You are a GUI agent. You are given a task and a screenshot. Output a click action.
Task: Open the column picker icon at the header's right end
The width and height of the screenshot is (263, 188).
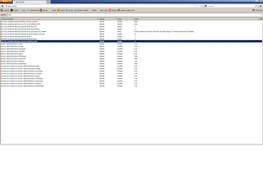pos(261,19)
